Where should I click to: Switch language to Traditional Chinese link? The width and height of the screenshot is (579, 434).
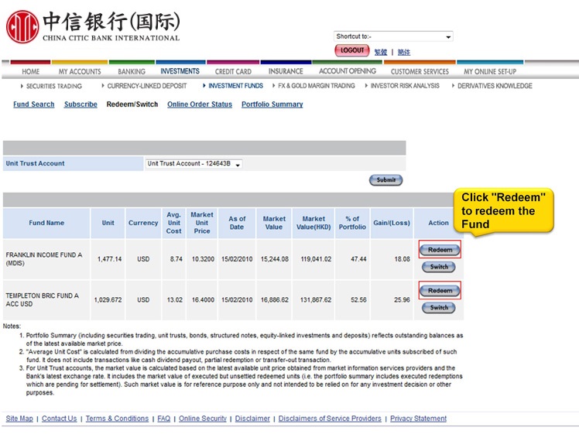380,53
